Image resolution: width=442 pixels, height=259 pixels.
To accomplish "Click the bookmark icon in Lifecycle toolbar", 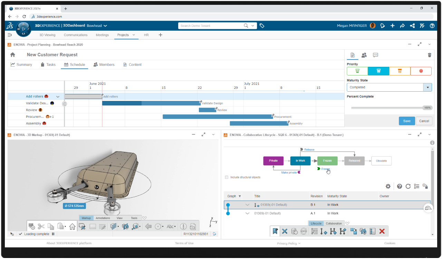I will point(275,231).
